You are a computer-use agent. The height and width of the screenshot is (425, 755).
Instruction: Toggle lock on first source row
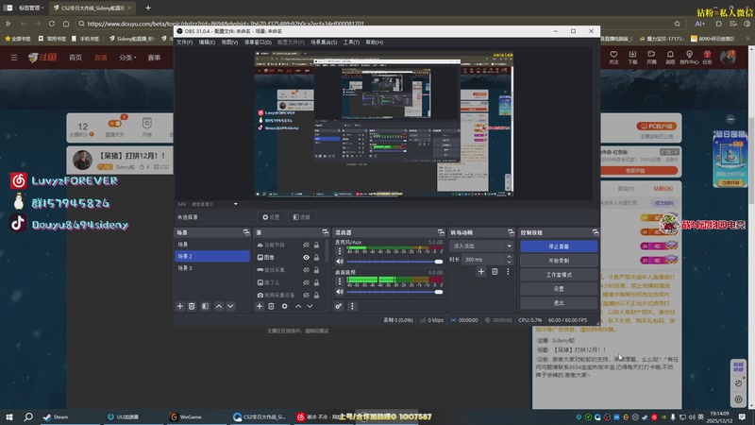coord(316,246)
